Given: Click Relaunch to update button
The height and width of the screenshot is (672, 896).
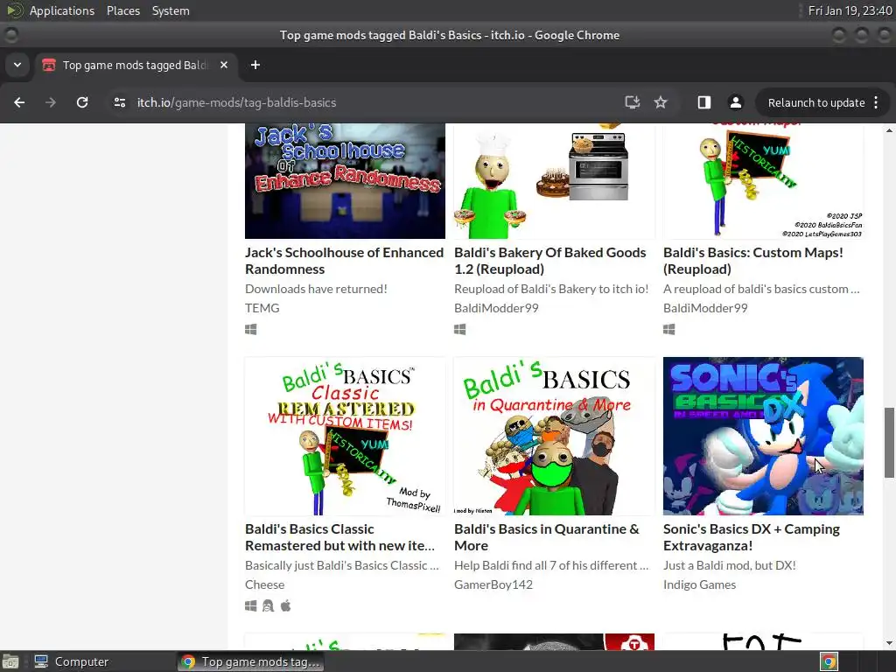Looking at the screenshot, I should [x=816, y=102].
